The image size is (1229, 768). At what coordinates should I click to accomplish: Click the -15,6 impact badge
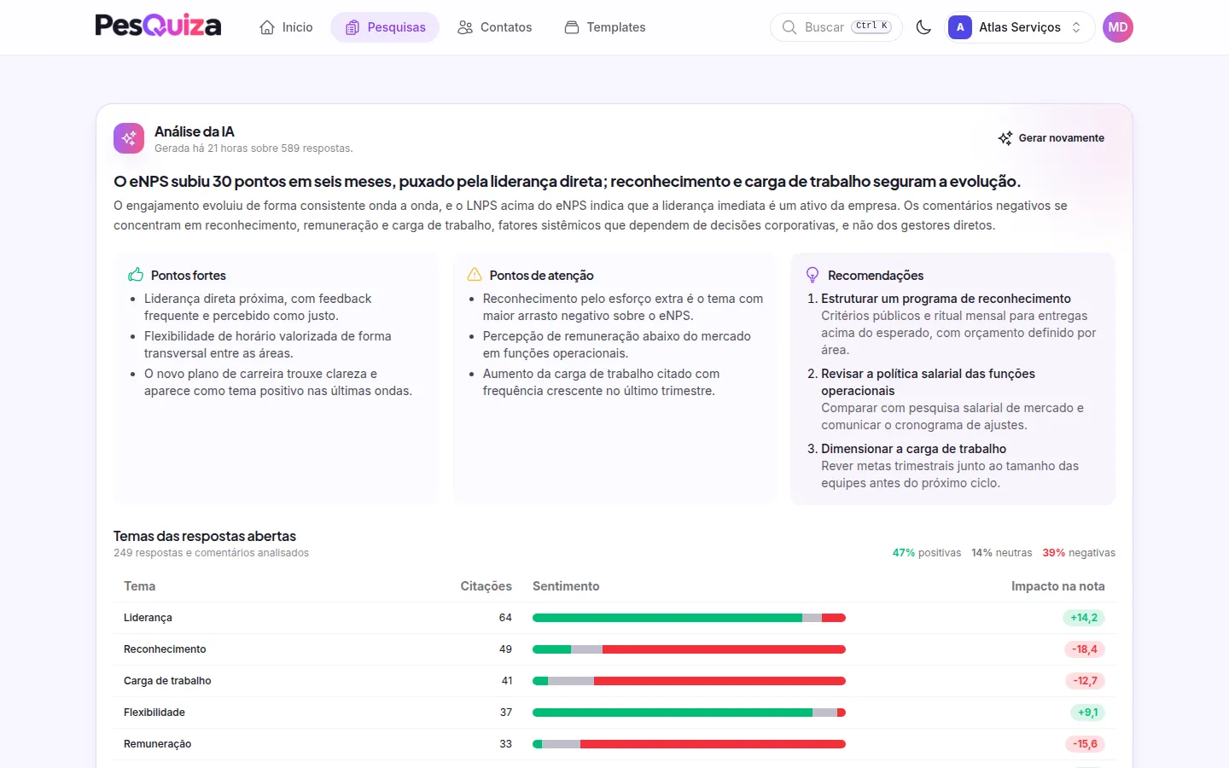[1085, 744]
